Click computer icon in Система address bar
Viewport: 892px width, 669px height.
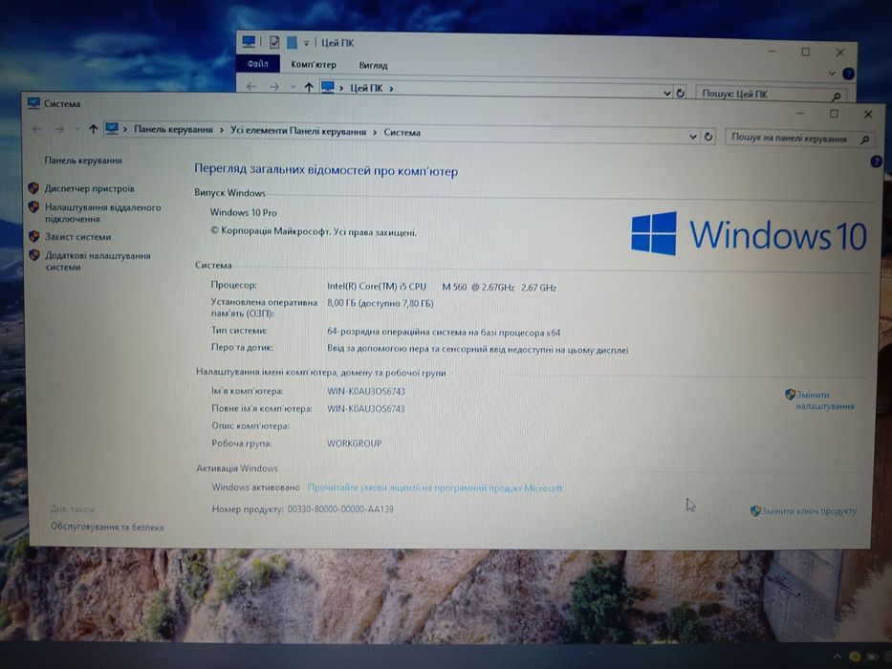112,129
